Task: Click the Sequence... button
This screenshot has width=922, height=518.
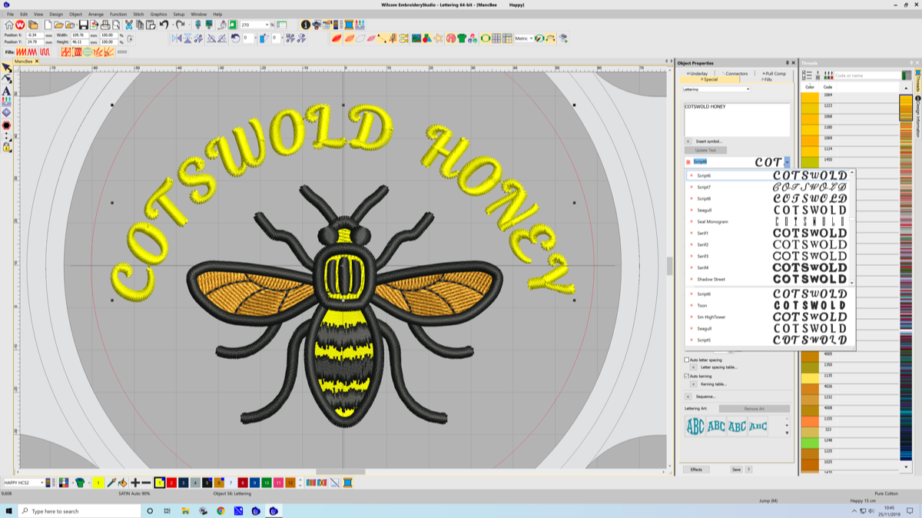Action: click(x=706, y=397)
